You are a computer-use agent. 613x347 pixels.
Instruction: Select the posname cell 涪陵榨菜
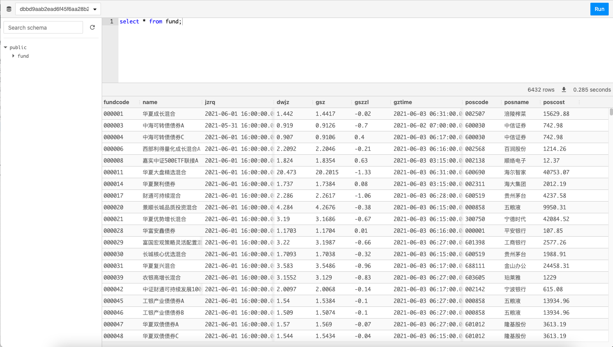click(x=515, y=114)
